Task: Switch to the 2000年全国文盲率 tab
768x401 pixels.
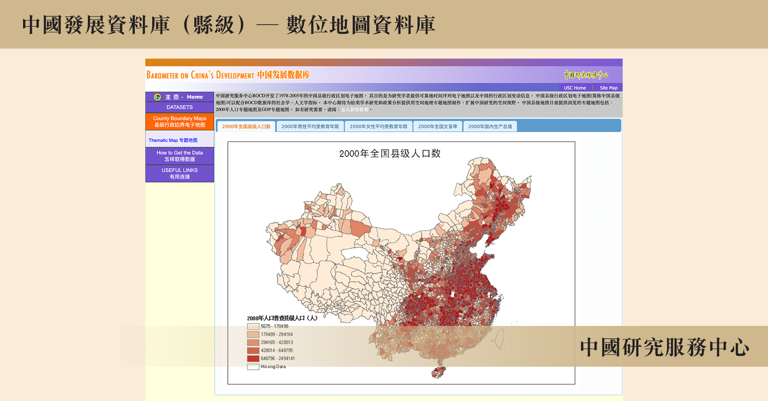Action: (x=437, y=126)
